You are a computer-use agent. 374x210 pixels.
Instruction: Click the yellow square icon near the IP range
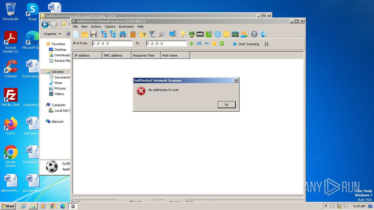click(214, 44)
